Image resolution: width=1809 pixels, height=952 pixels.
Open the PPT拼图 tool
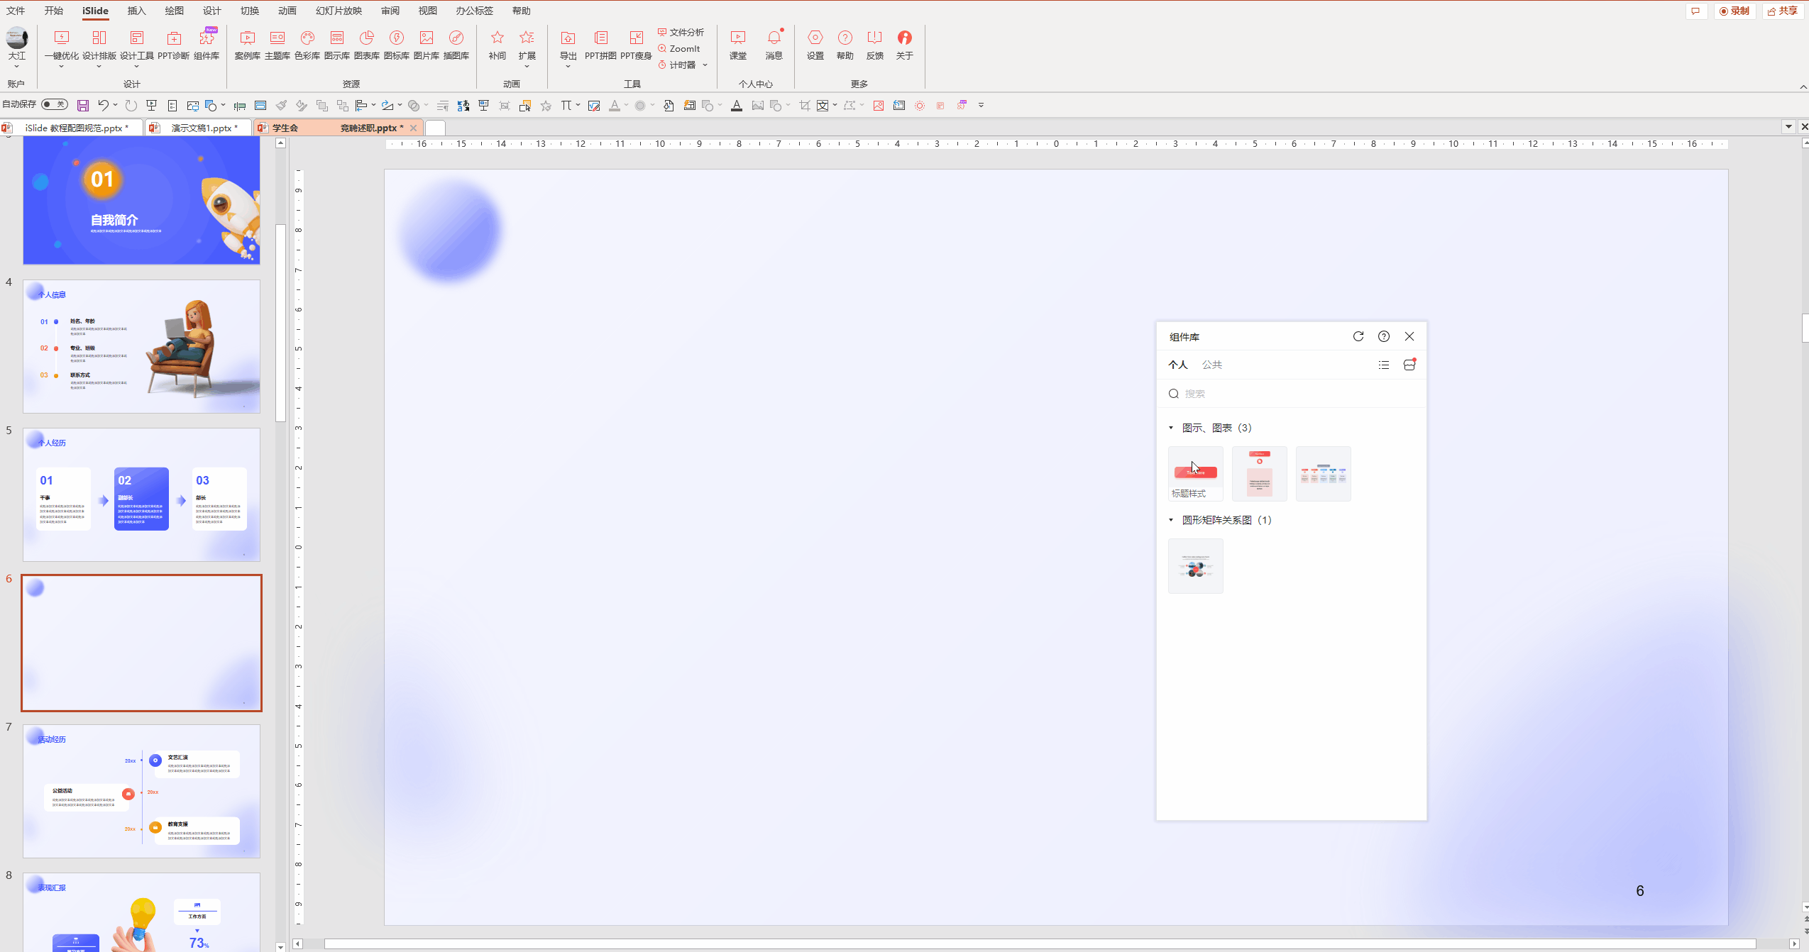600,45
